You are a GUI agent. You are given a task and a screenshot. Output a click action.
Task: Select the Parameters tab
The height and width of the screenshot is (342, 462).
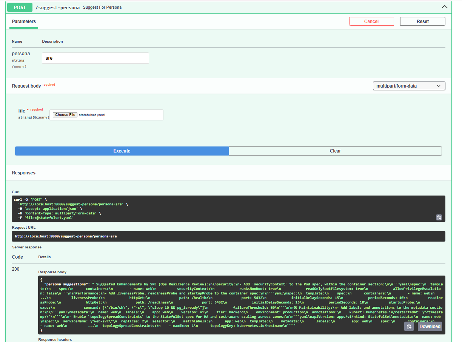pyautogui.click(x=24, y=22)
